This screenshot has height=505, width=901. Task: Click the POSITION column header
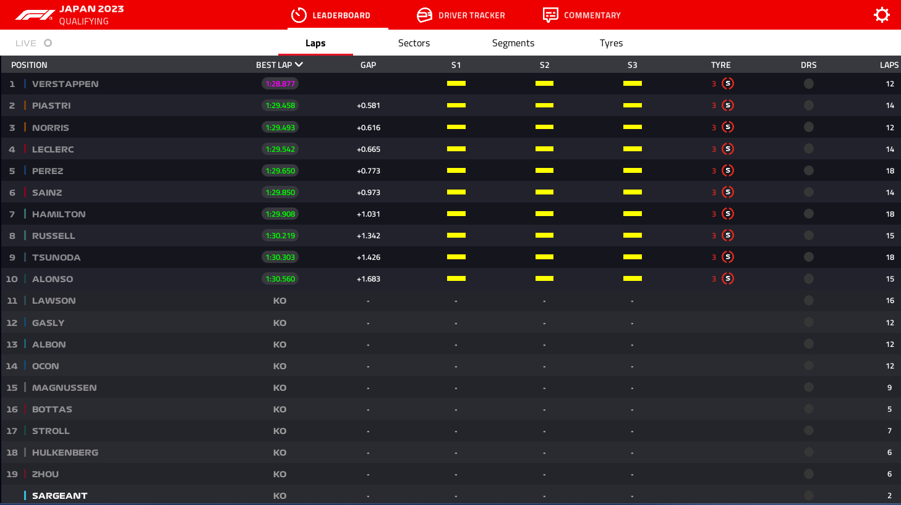(29, 65)
